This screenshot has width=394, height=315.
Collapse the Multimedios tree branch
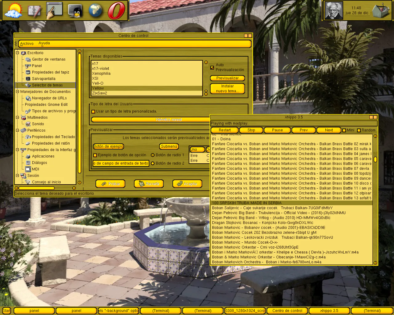tap(18, 118)
